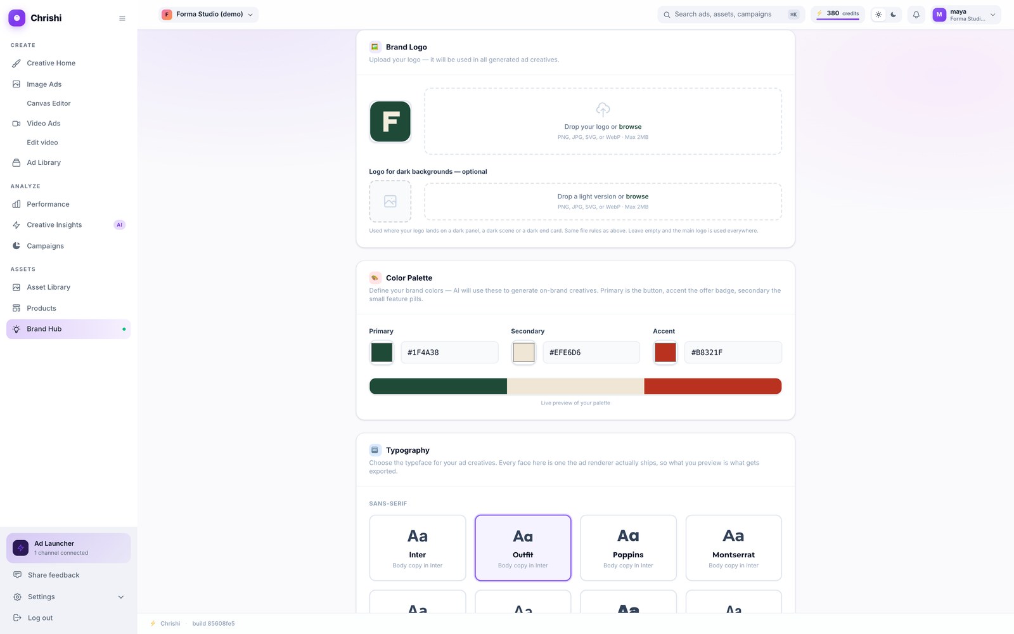Open the Primary color swatch picker
The width and height of the screenshot is (1014, 634).
pos(382,353)
